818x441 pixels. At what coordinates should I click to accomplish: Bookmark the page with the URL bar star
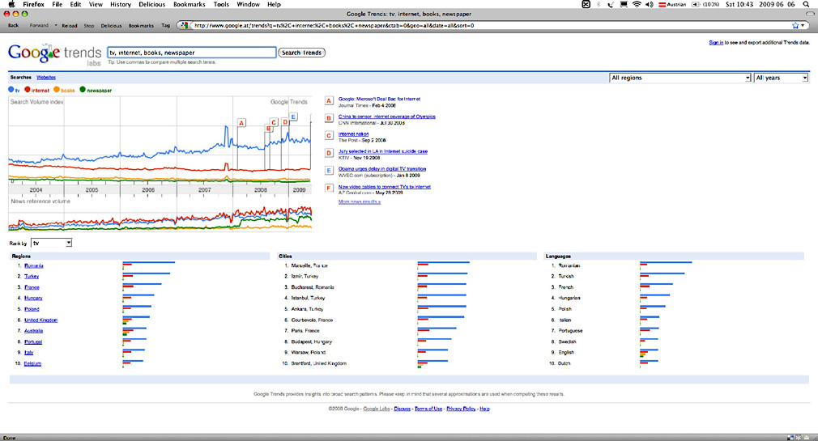tap(795, 25)
